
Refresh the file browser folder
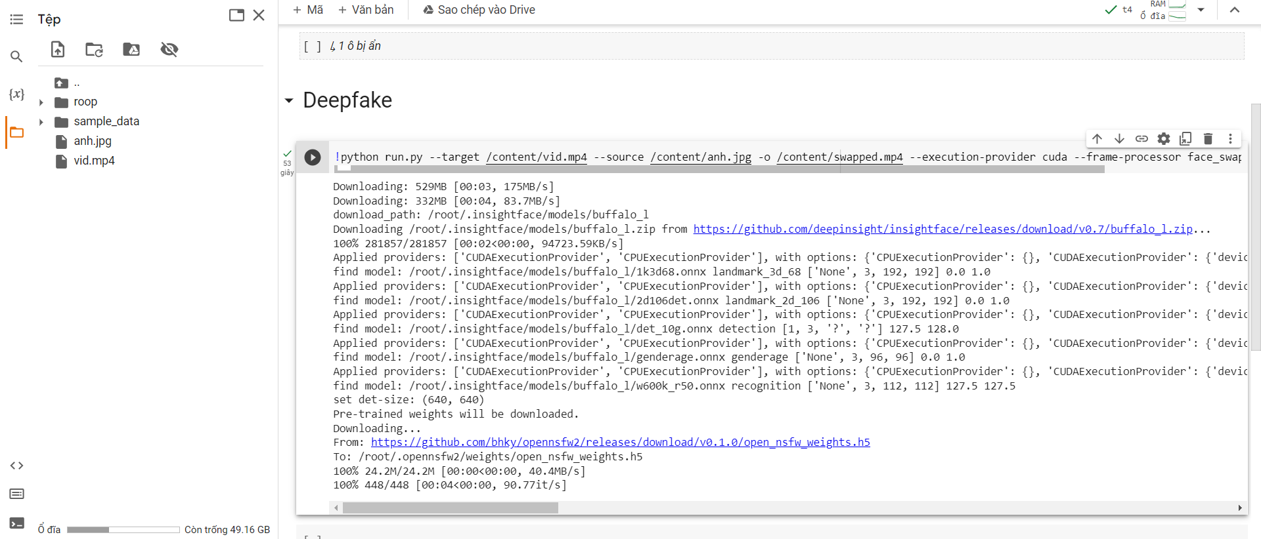click(95, 49)
